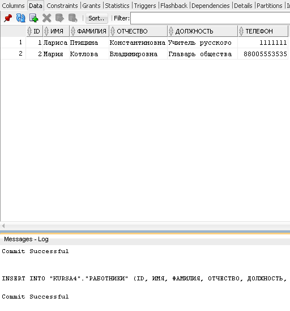Click the cell Главарь общества

click(x=202, y=54)
